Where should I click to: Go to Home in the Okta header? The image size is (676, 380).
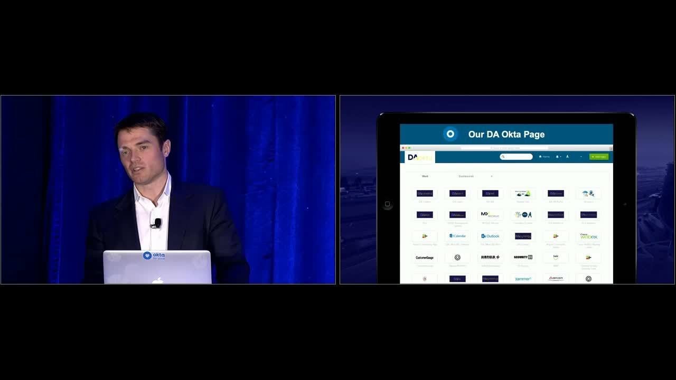point(544,157)
